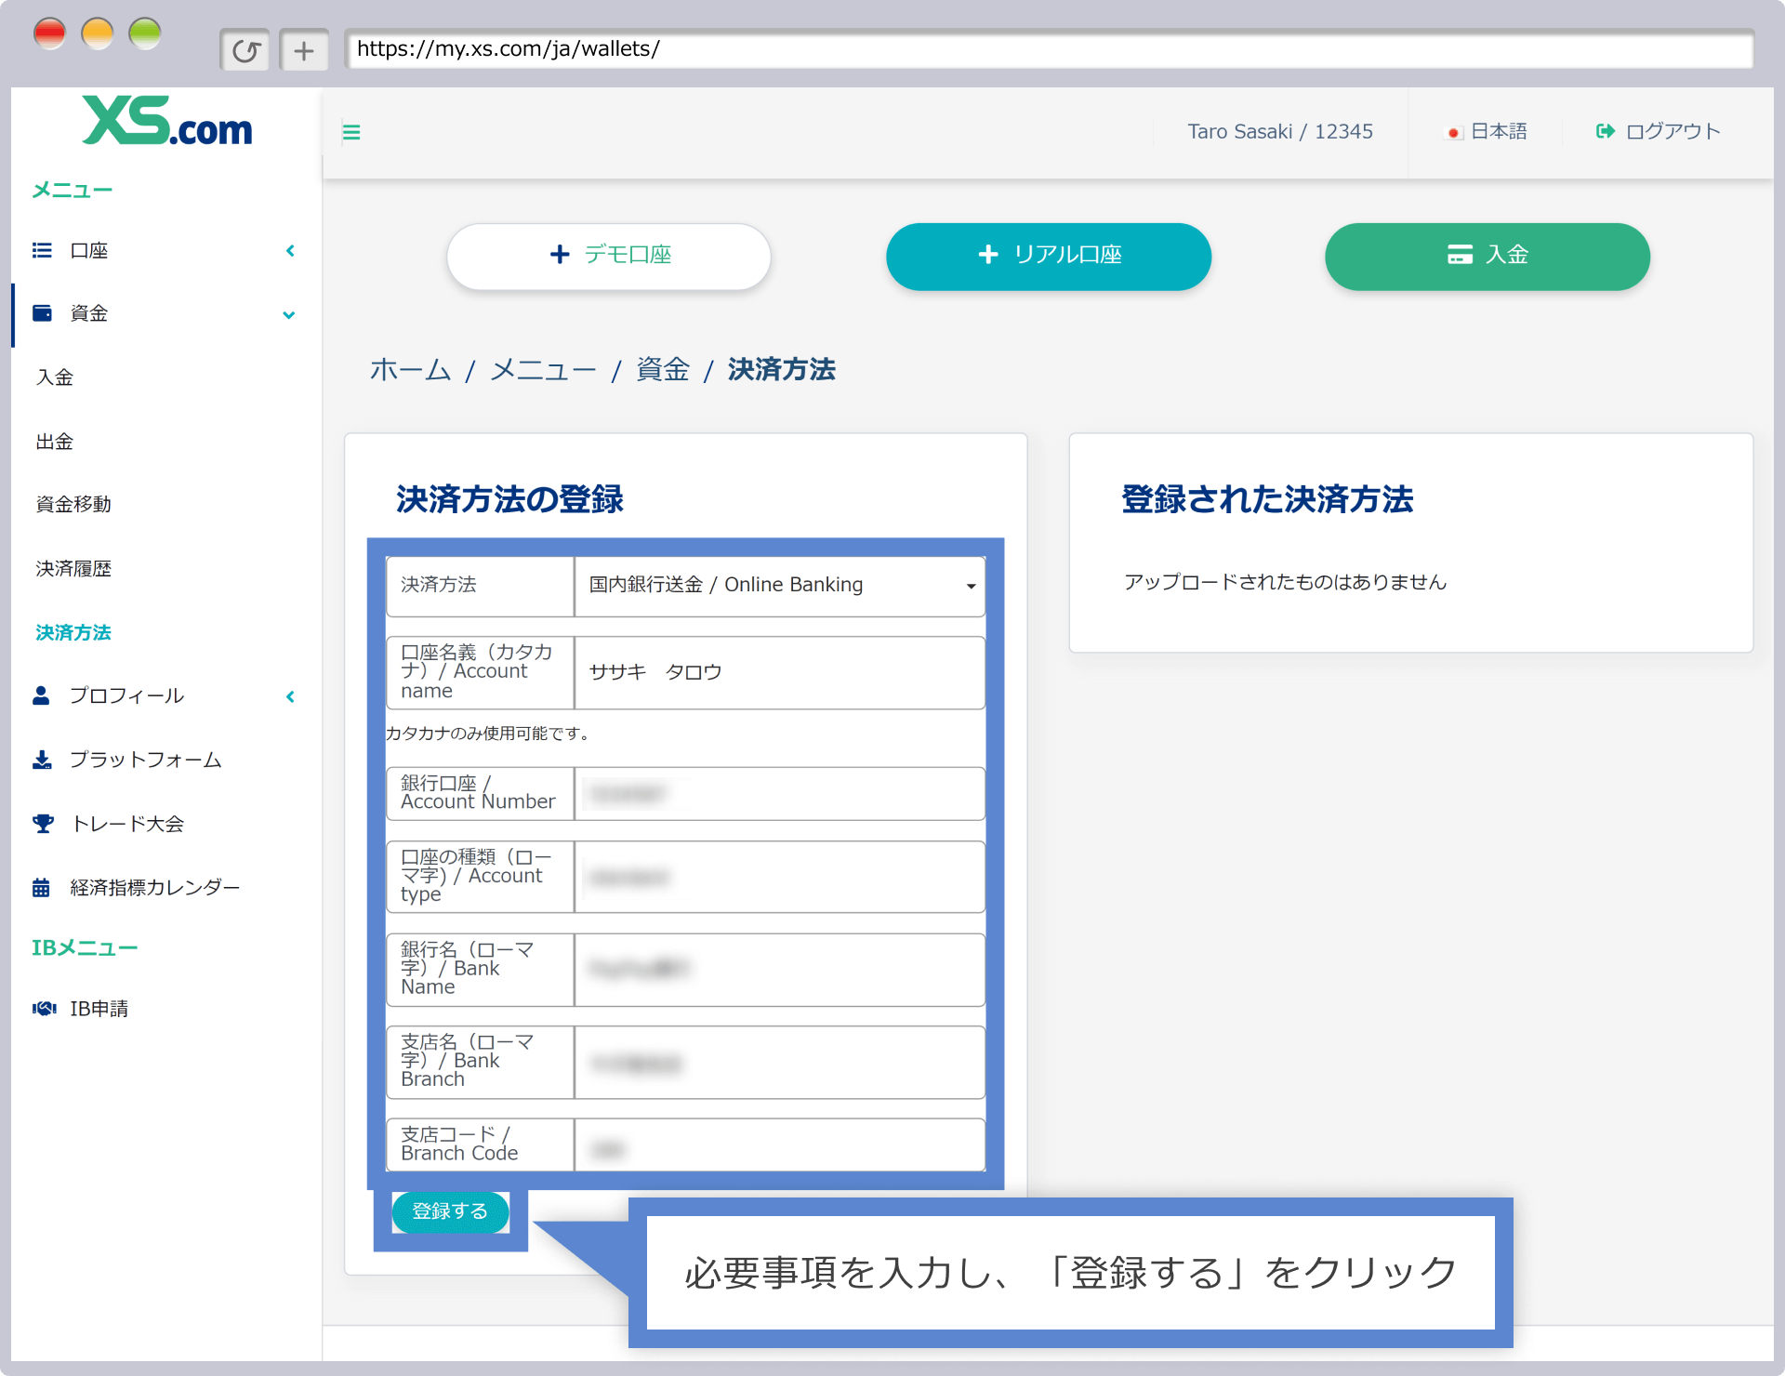Click the ログアウト link
The image size is (1785, 1376).
pos(1673,131)
